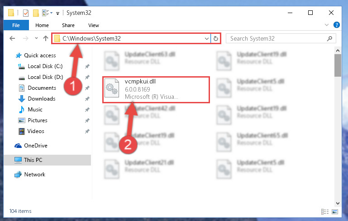Click the New folder icon in title bar

[36, 13]
